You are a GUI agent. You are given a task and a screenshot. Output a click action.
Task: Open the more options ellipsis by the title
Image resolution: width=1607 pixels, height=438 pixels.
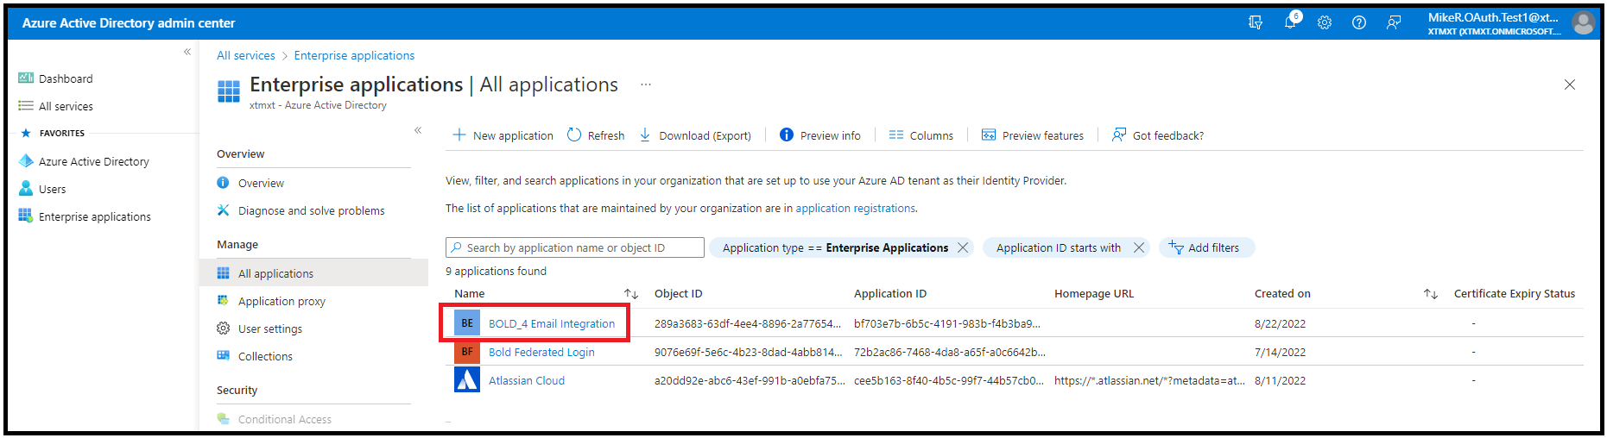pos(646,84)
